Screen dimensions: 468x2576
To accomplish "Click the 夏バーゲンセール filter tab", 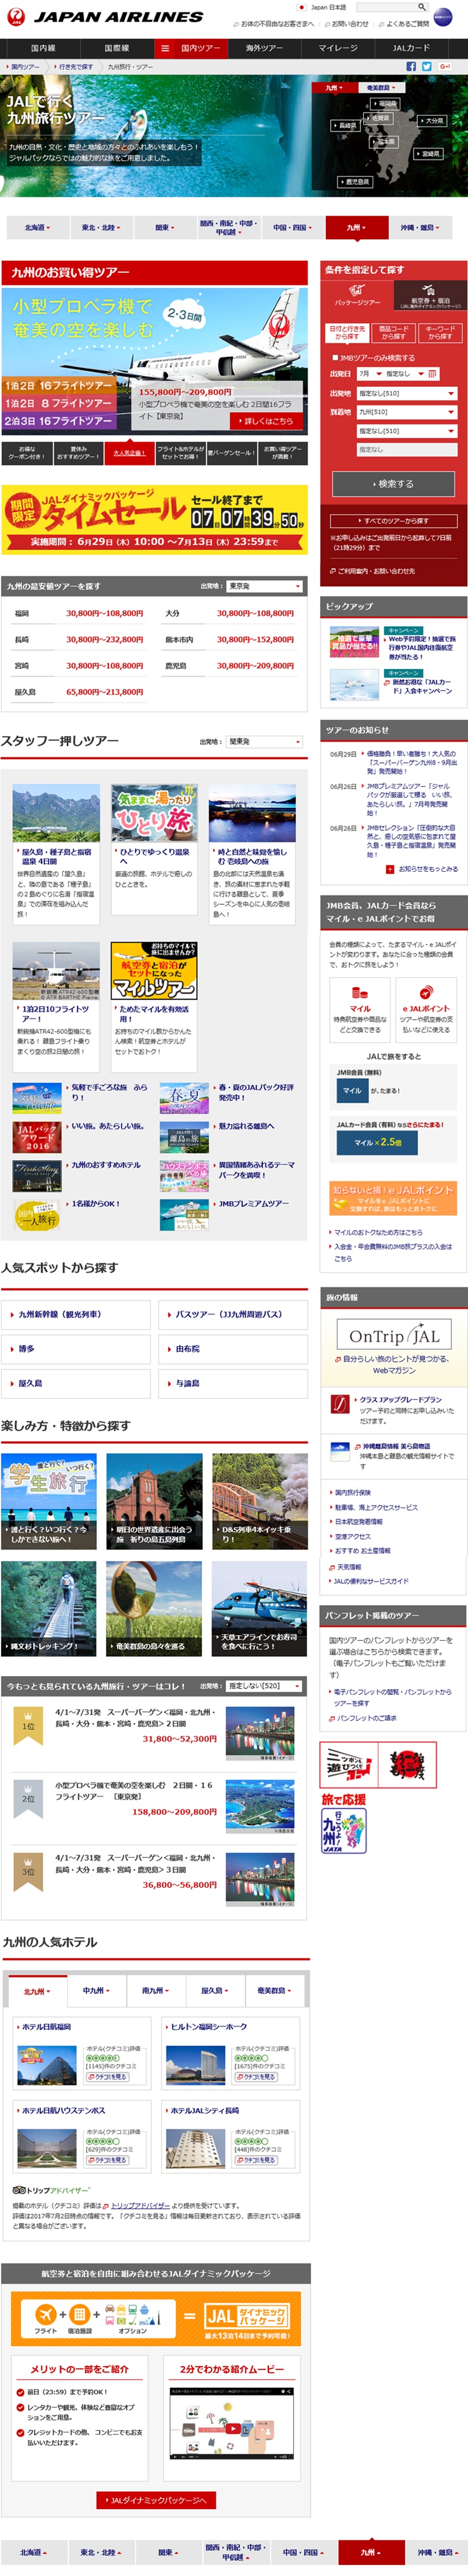I will pyautogui.click(x=232, y=453).
